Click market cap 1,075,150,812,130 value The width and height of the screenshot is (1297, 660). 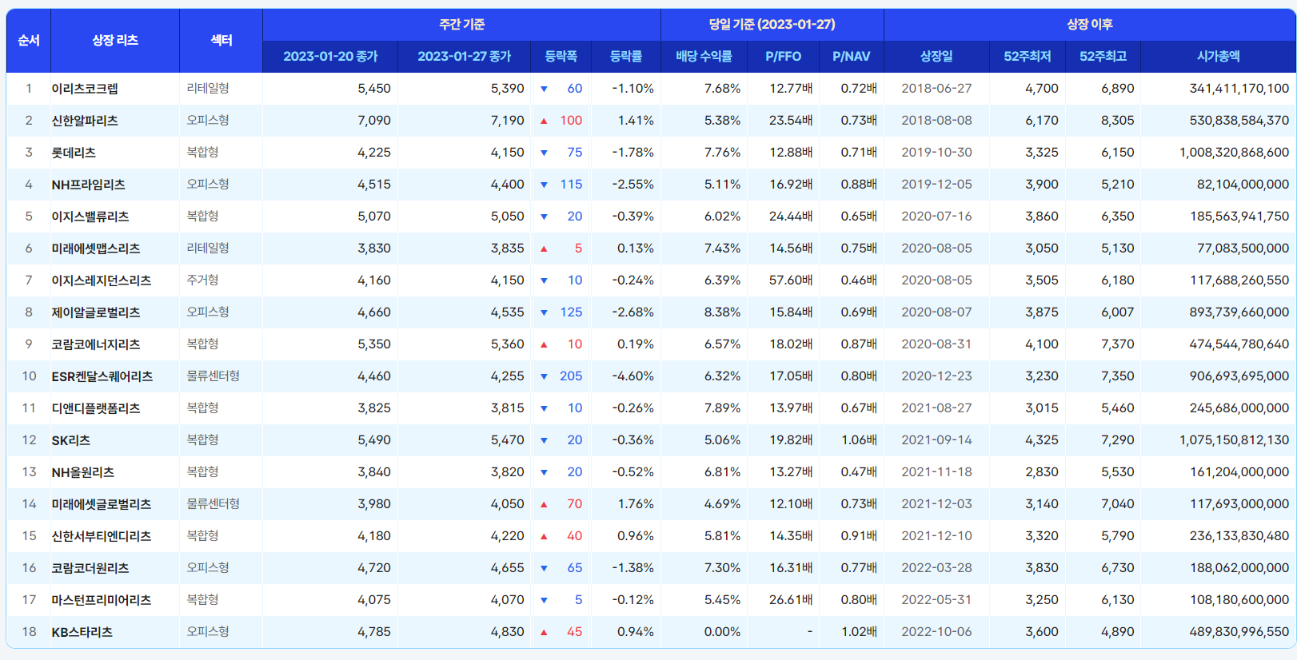(x=1234, y=440)
